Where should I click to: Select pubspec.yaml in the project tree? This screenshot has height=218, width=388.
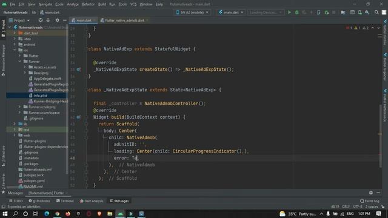point(34,181)
